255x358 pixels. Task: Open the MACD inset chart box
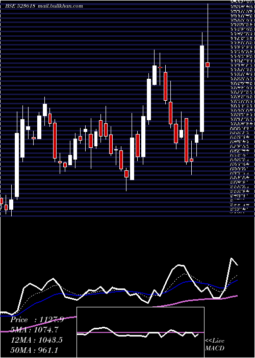[140, 332]
